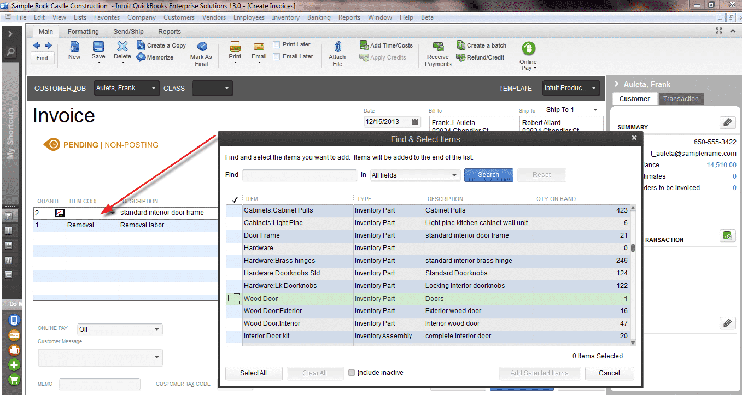Click the Search button in the dialog
Viewport: 742px width, 395px height.
point(488,175)
